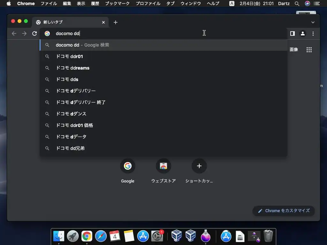Pick suggestion ドコモ dダンス

click(163, 114)
